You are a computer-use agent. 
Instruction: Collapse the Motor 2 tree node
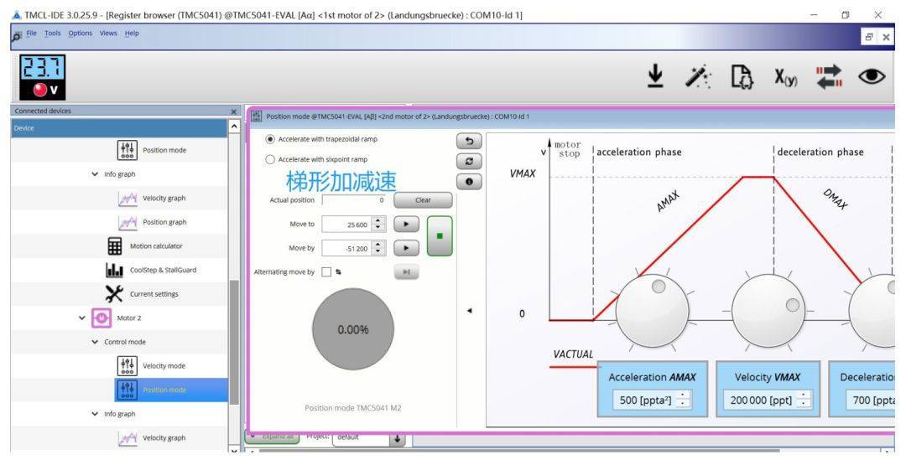(82, 318)
